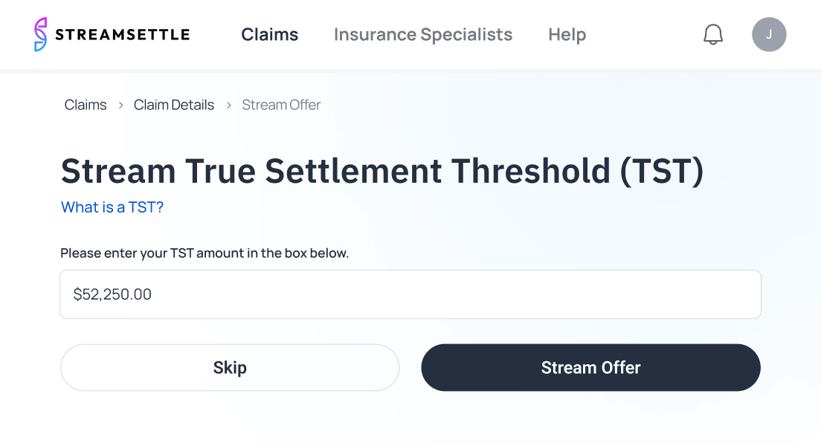Screen dimensions: 821x443
Task: Navigate to the Claims breadcrumb link
Action: 86,105
